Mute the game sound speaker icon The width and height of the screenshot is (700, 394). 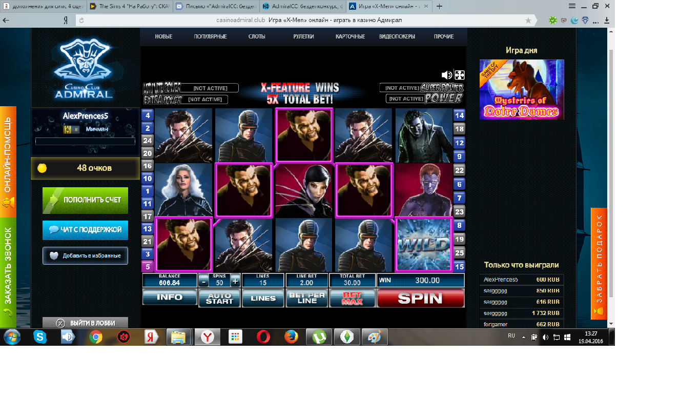pyautogui.click(x=446, y=75)
